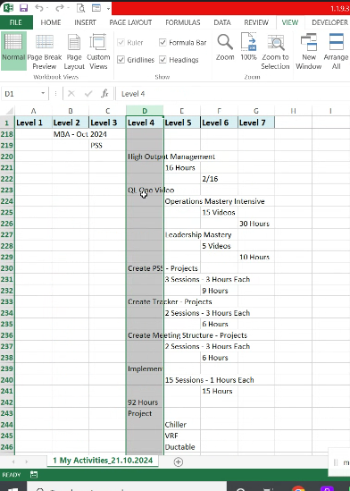Viewport: 350px width, 491px height.
Task: Switch to the REVIEW tab
Action: click(256, 22)
